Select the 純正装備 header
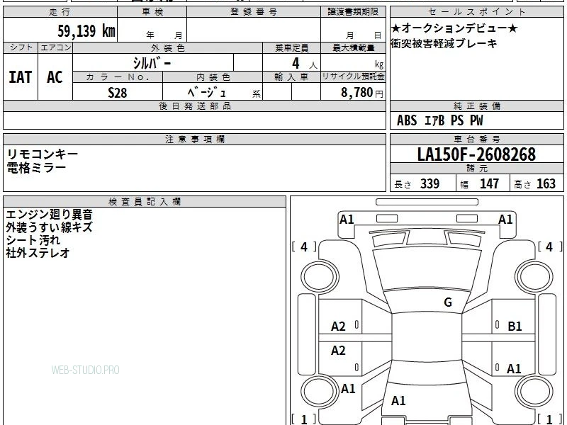Viewport: 567px width, 425px height. [476, 106]
